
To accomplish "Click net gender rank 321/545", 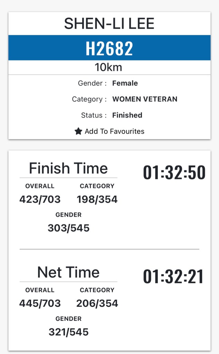I will pos(68,332).
